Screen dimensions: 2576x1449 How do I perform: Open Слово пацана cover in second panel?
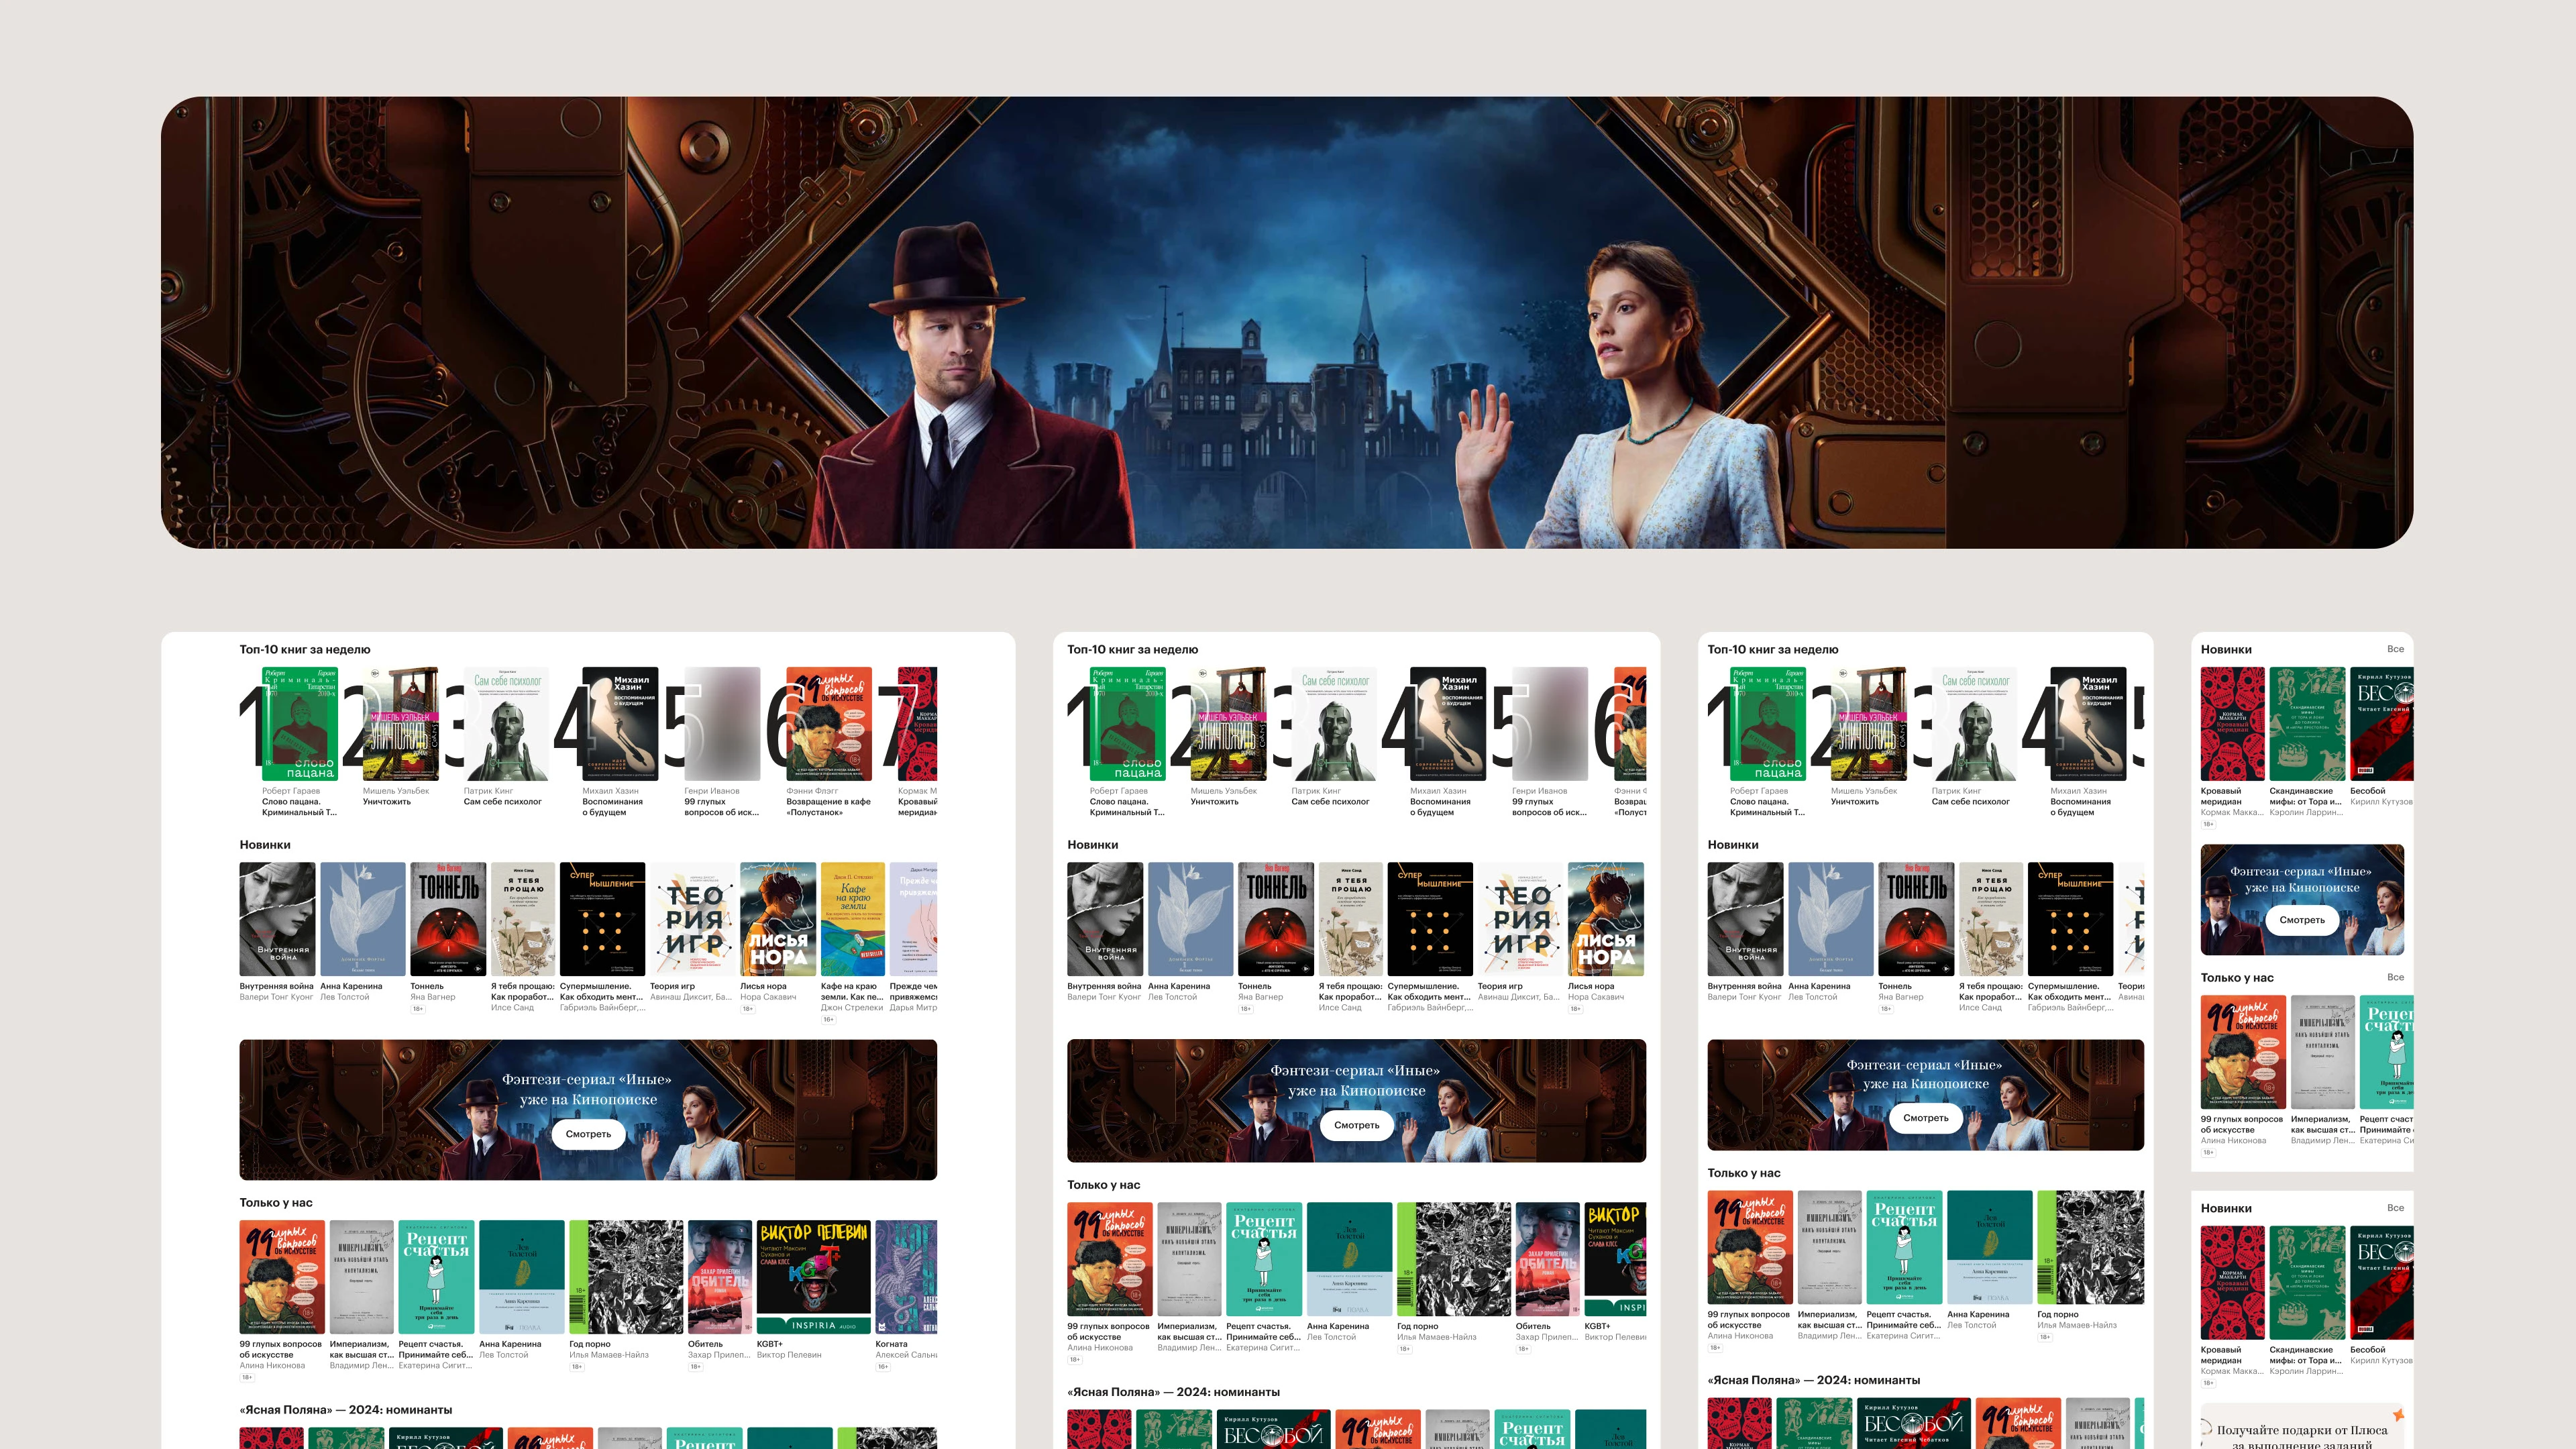(x=1127, y=724)
